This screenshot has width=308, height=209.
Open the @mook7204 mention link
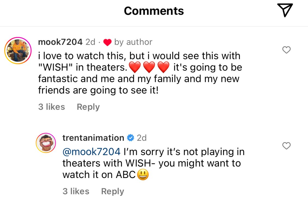pyautogui.click(x=91, y=152)
